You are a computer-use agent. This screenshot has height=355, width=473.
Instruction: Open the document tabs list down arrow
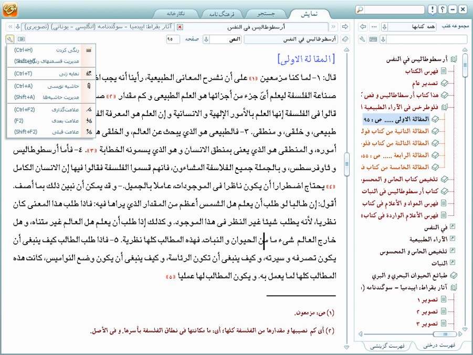tap(18, 27)
